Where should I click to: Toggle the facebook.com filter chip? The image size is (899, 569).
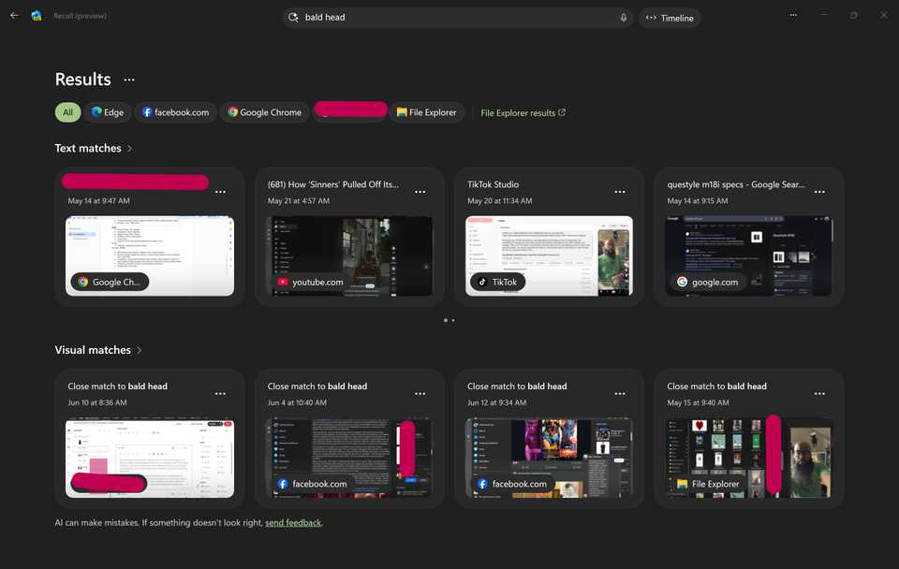pyautogui.click(x=175, y=111)
